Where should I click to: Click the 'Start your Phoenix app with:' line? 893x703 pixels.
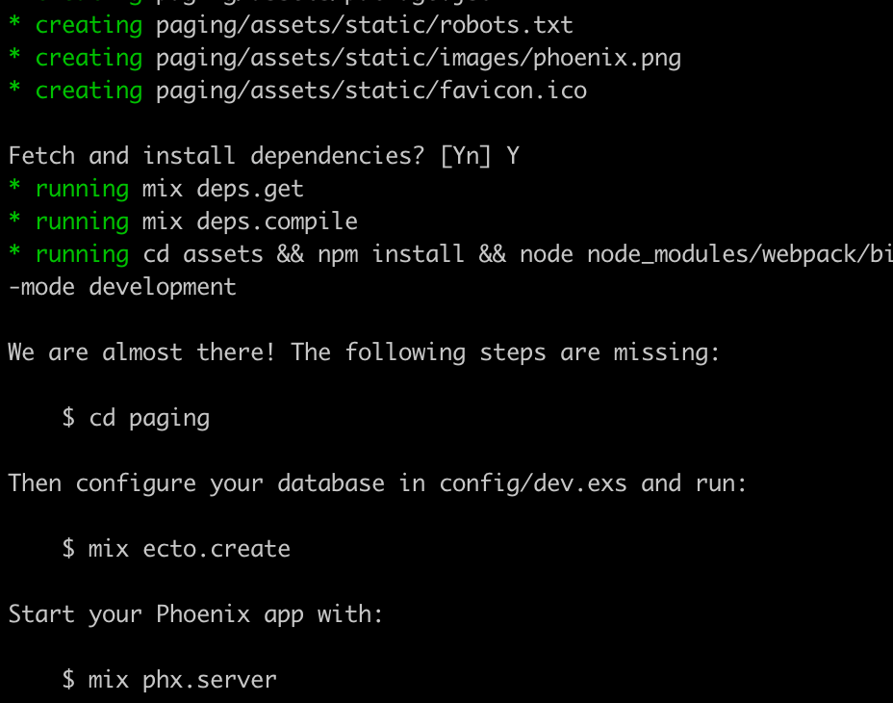(x=196, y=614)
